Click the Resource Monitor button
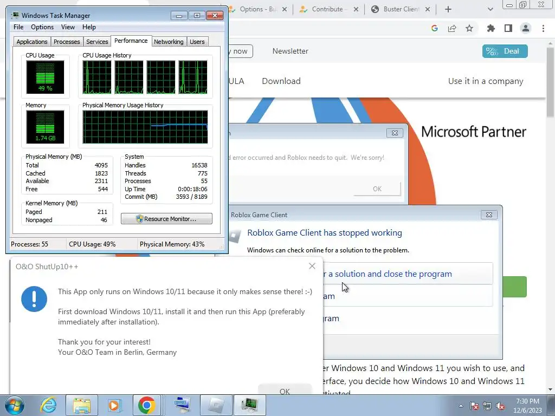The width and height of the screenshot is (555, 416). click(x=166, y=219)
